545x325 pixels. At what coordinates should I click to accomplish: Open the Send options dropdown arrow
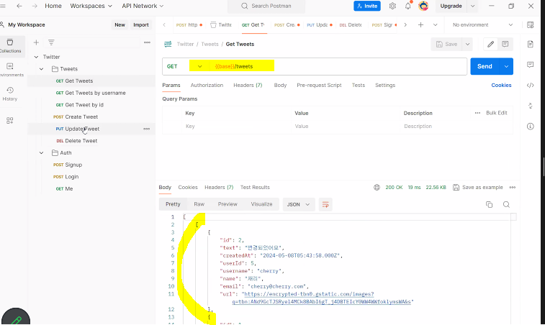pyautogui.click(x=506, y=66)
